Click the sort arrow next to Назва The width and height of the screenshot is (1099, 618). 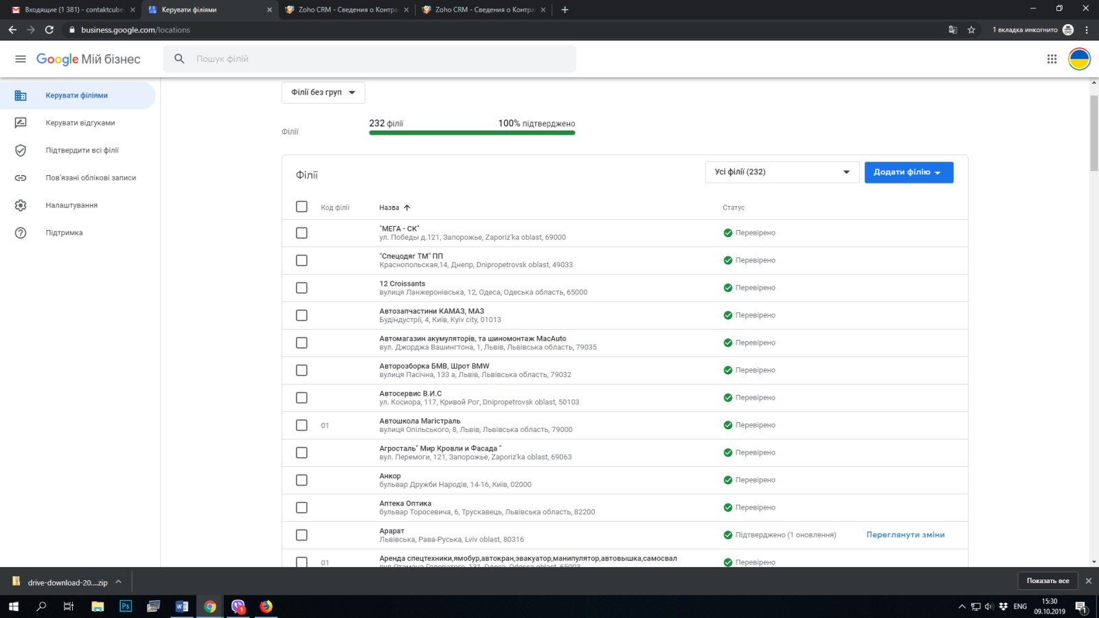(x=407, y=207)
